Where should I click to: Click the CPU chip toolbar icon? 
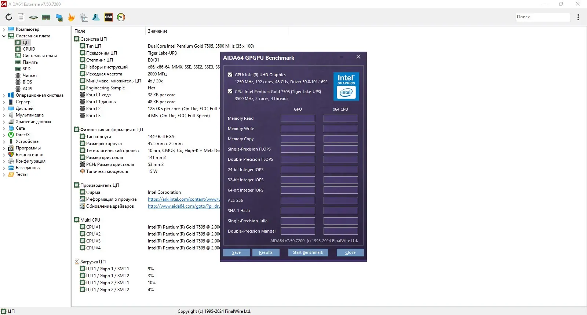(x=33, y=17)
